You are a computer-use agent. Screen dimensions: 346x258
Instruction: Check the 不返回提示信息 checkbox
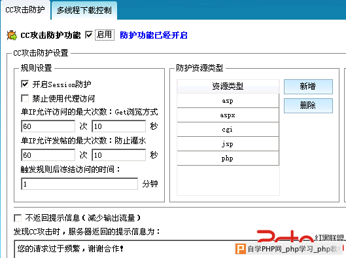(18, 218)
